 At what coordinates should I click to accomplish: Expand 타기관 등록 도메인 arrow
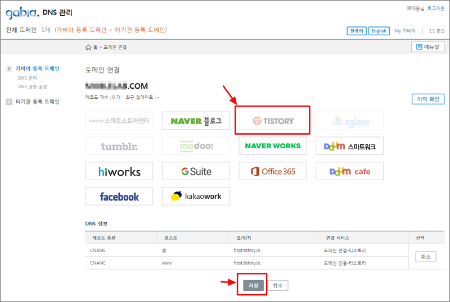[9, 102]
